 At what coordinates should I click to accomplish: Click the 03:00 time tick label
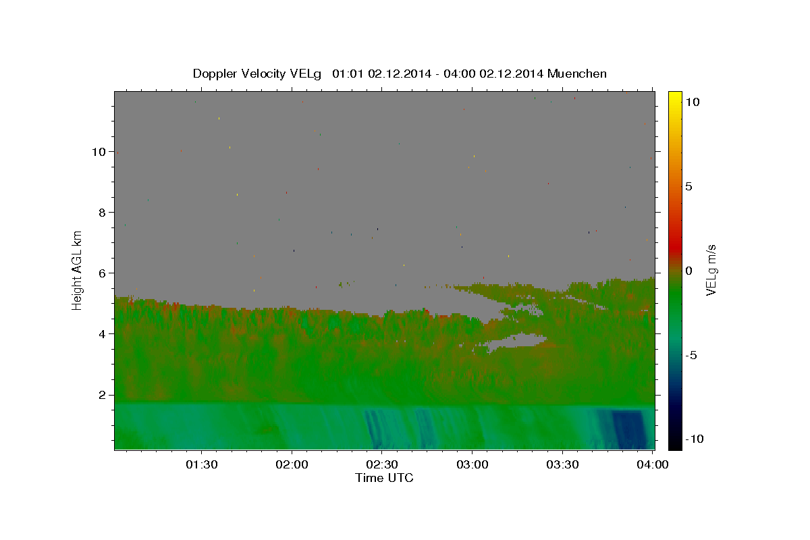(472, 464)
